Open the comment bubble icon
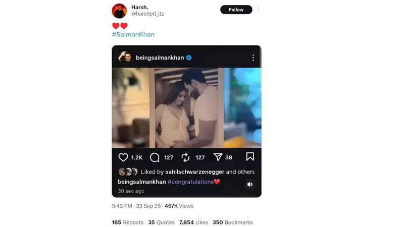This screenshot has height=227, width=404. (155, 157)
